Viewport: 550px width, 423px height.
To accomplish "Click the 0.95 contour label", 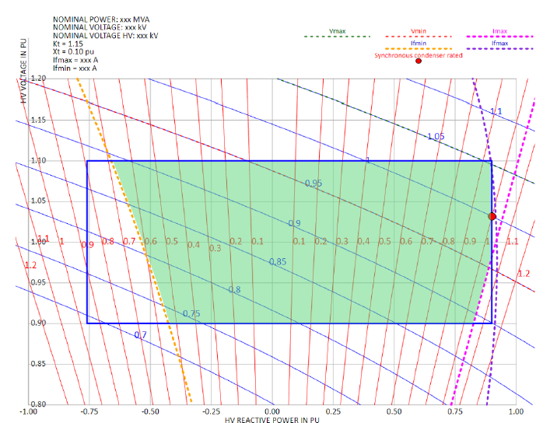I will coord(314,183).
